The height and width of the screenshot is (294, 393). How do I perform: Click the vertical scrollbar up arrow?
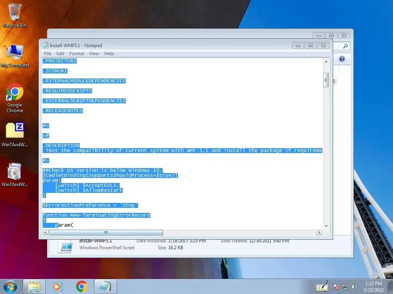tap(326, 62)
